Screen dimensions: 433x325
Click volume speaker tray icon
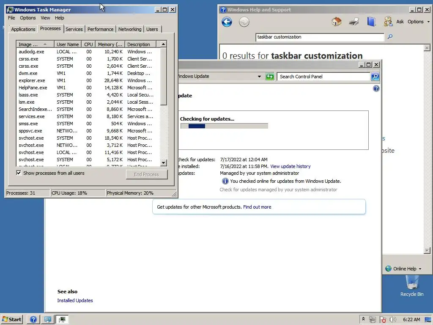tap(392, 319)
